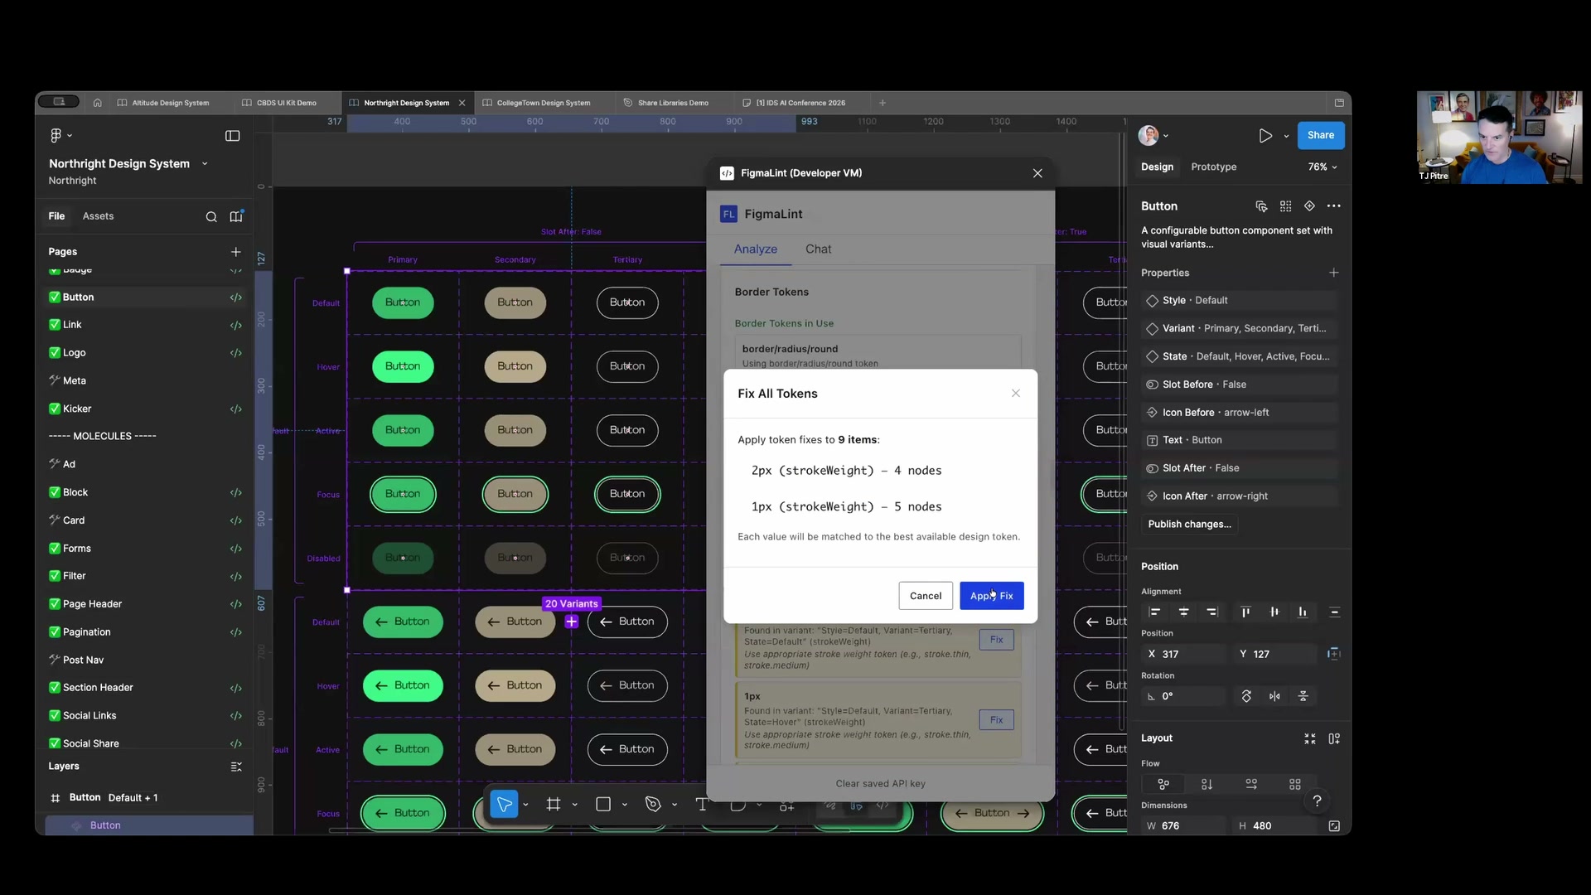Expand Northright Design System file dropdown

point(205,164)
